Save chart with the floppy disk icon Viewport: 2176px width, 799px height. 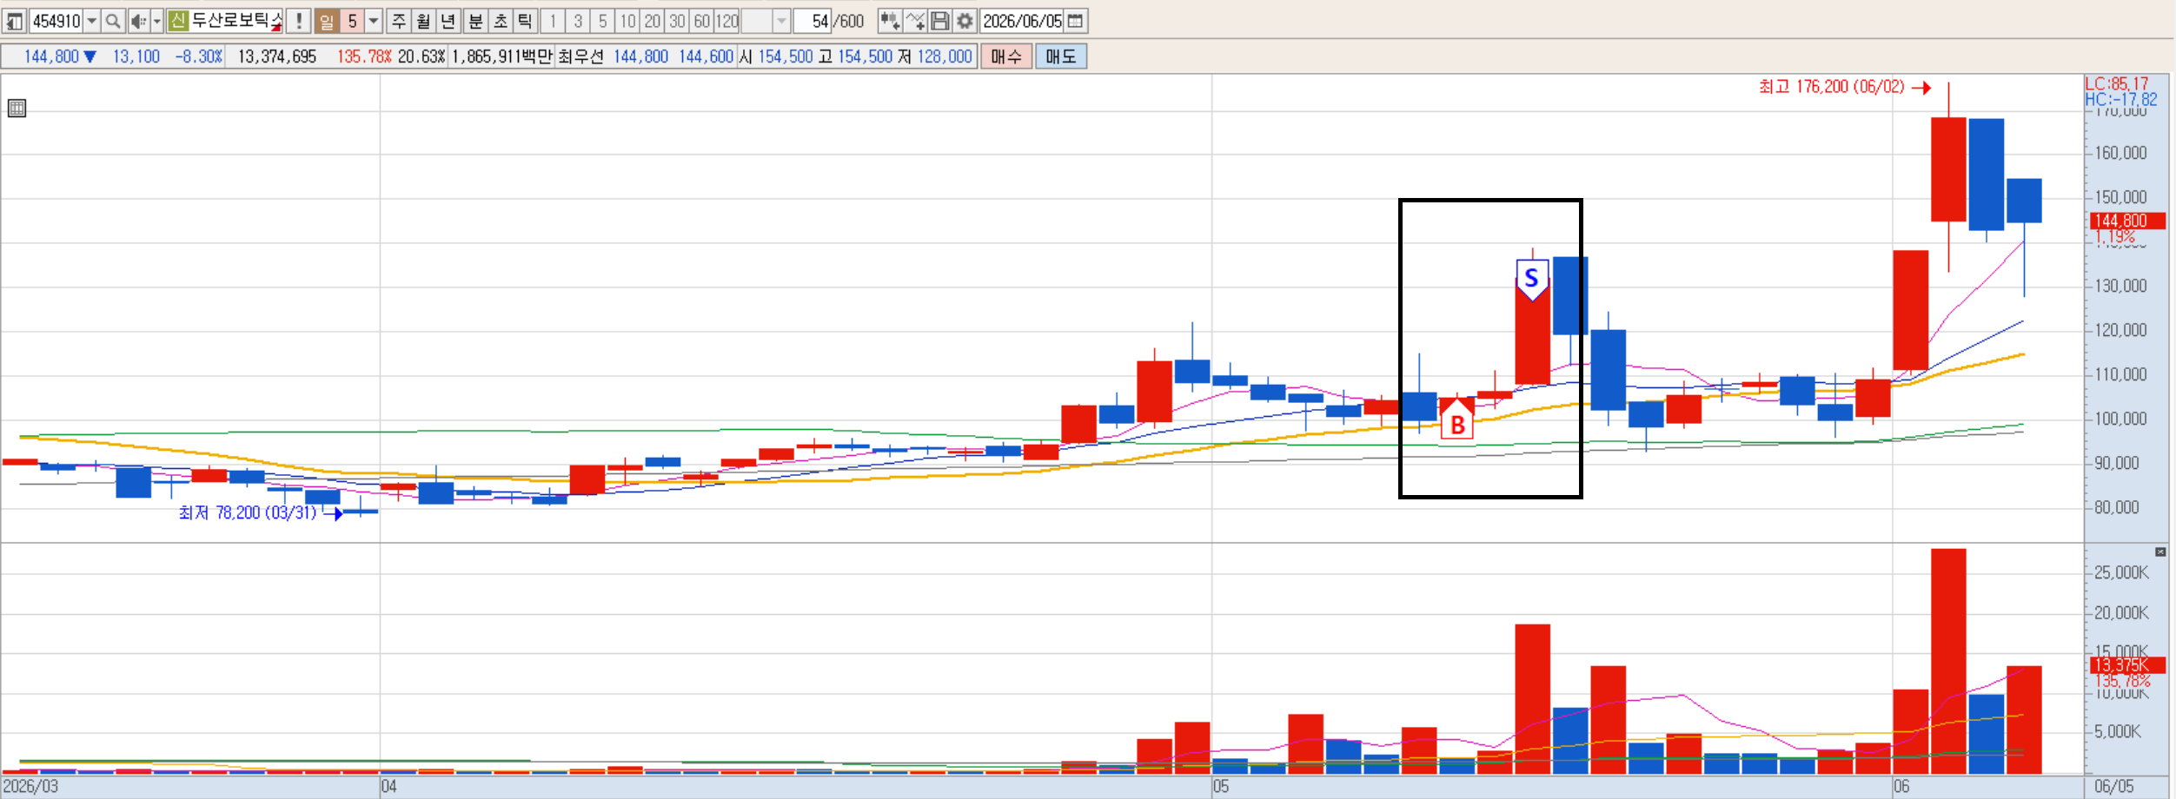click(939, 21)
